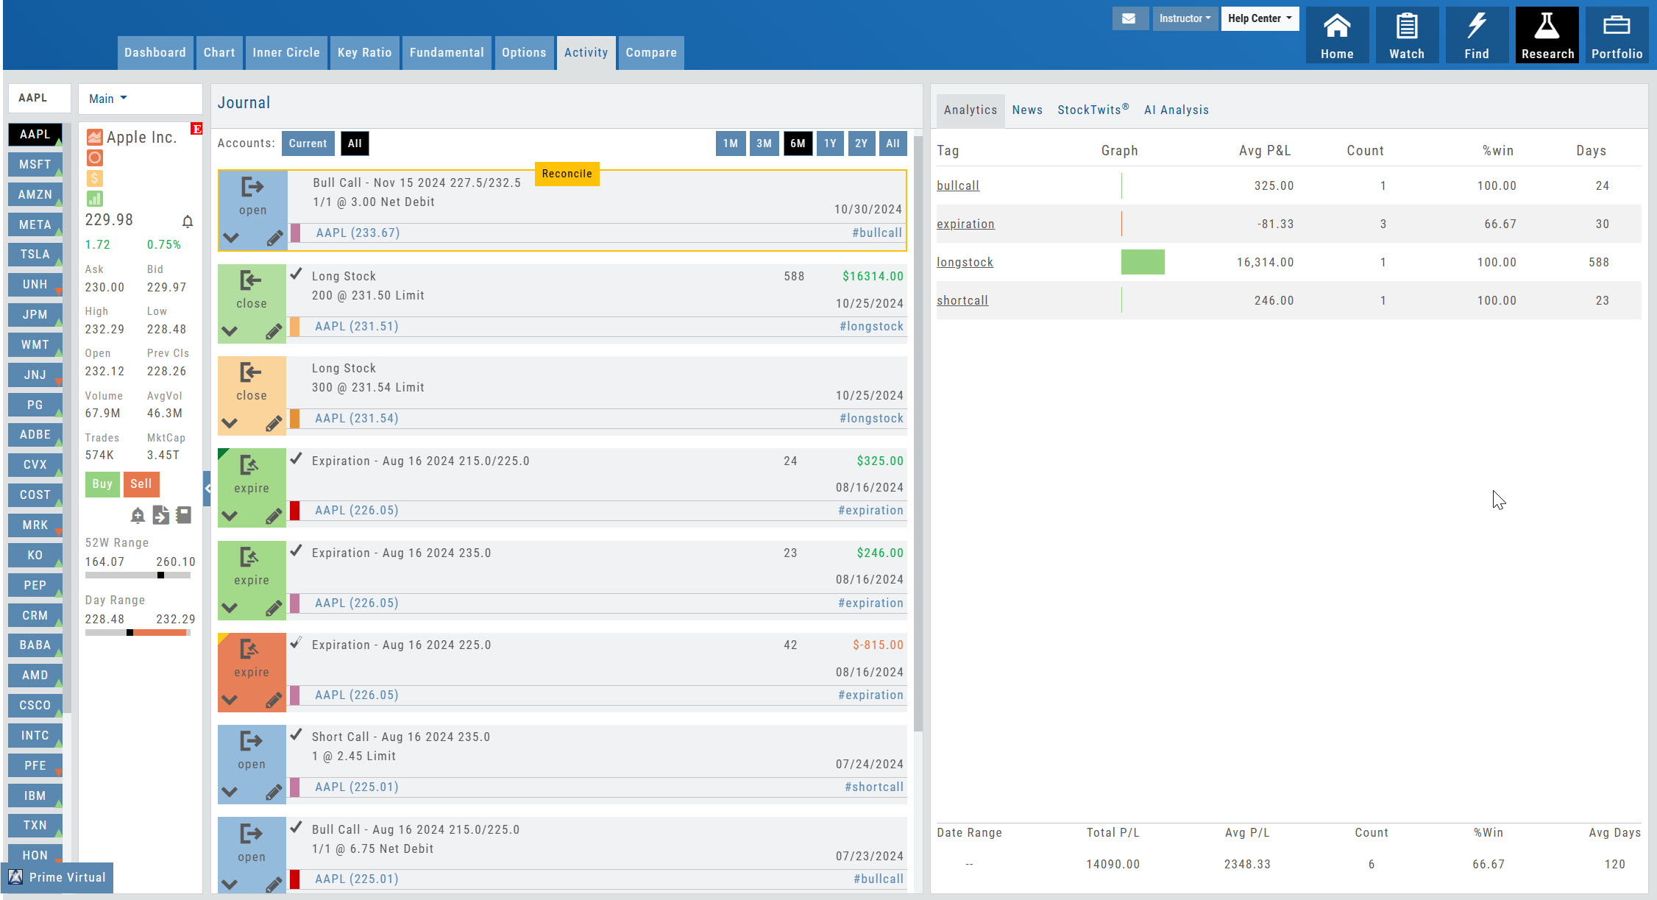This screenshot has height=900, width=1657.
Task: Edit the Expiration 235.0 entry pencil
Action: [x=274, y=609]
